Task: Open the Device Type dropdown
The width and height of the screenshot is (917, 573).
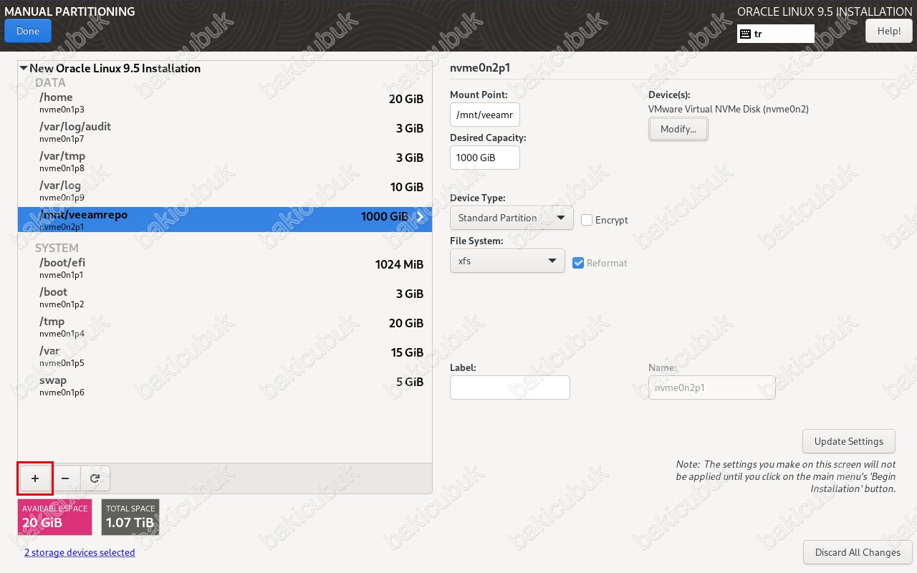Action: point(512,218)
